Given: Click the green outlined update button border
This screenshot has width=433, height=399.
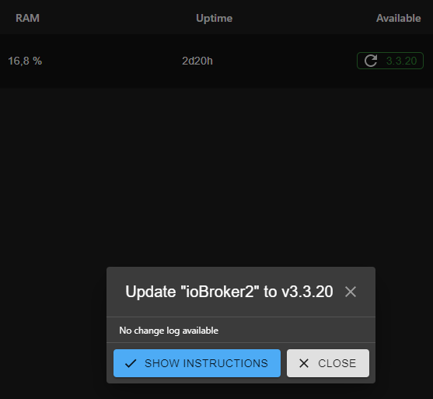Looking at the screenshot, I should pos(390,53).
